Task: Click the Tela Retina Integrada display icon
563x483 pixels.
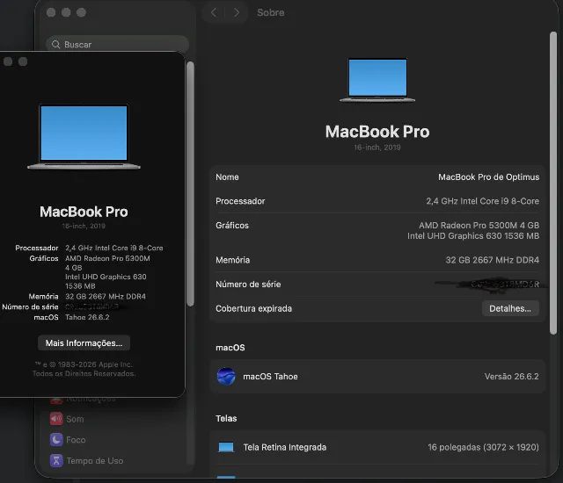Action: [x=226, y=447]
